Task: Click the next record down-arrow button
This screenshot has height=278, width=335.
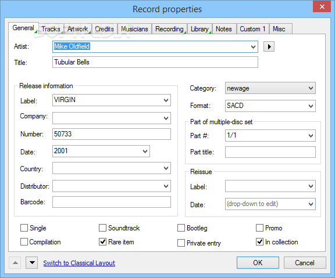Action: tap(32, 263)
